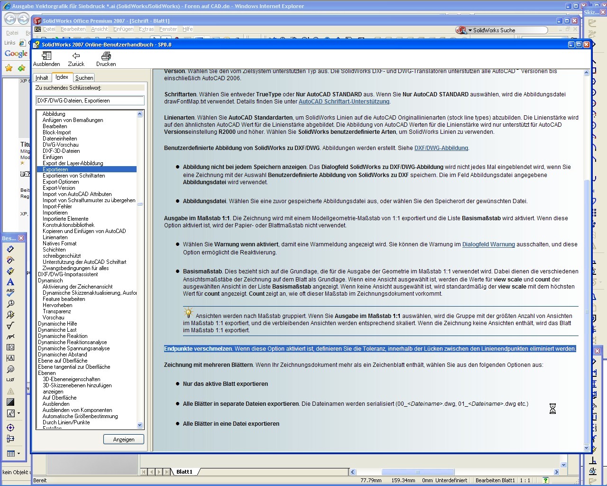Select the Blatt1 sheet tab
This screenshot has height=486, width=607.
[x=184, y=472]
